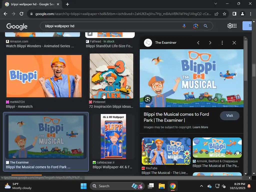Open Blippi the Musical comes to Ford Park title
The image size is (256, 192).
pos(176,117)
